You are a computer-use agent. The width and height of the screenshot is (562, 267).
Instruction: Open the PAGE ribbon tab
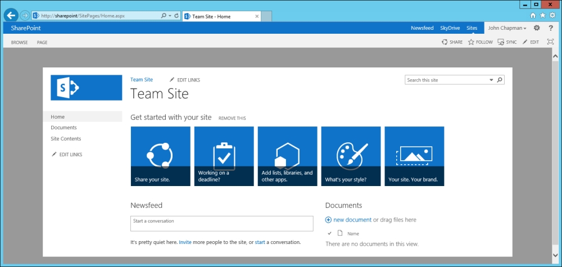coord(42,42)
